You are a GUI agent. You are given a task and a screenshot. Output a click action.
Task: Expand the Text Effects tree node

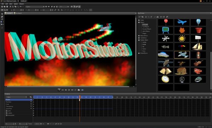click(x=139, y=38)
